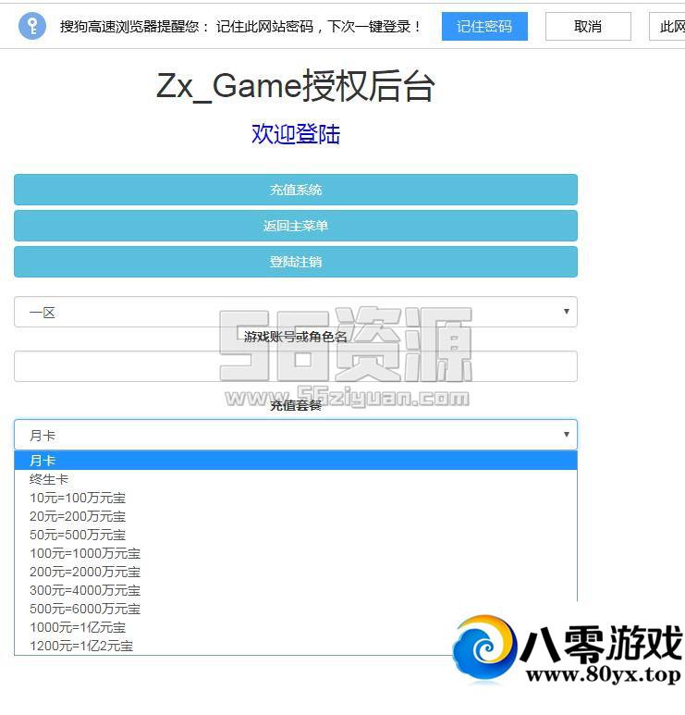Choose the 300元=4000万元宝 package
The image size is (685, 715).
(x=85, y=590)
